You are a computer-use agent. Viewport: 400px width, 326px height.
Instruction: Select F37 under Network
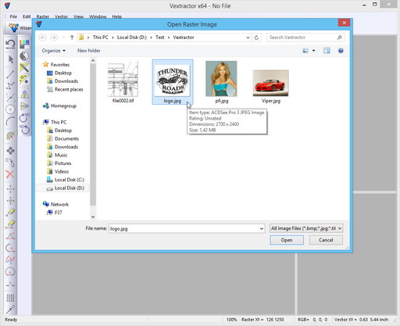[x=58, y=213]
